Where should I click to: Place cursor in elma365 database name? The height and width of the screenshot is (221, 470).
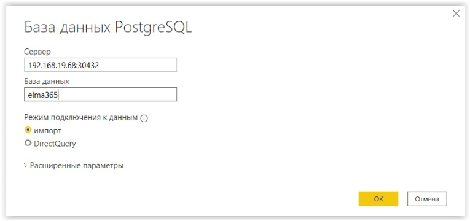43,95
